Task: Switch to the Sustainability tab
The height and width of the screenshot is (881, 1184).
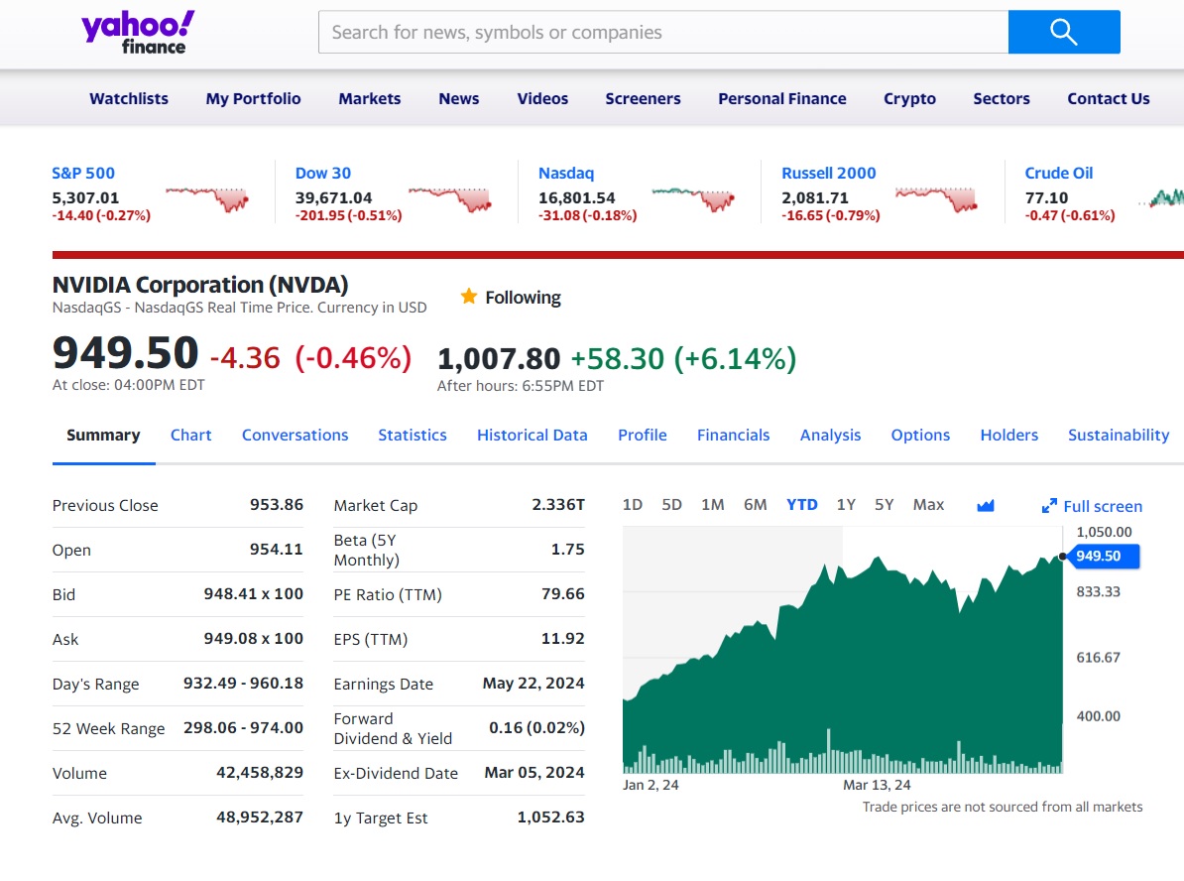Action: (x=1120, y=436)
